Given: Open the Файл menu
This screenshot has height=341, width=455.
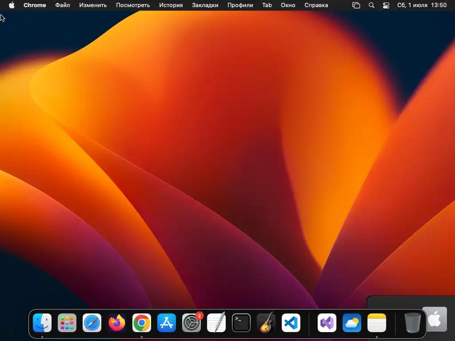Looking at the screenshot, I should [62, 5].
